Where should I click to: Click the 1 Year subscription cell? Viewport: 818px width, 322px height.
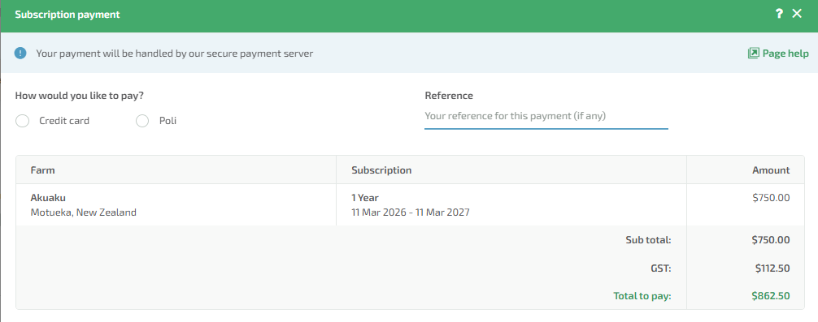pyautogui.click(x=364, y=198)
